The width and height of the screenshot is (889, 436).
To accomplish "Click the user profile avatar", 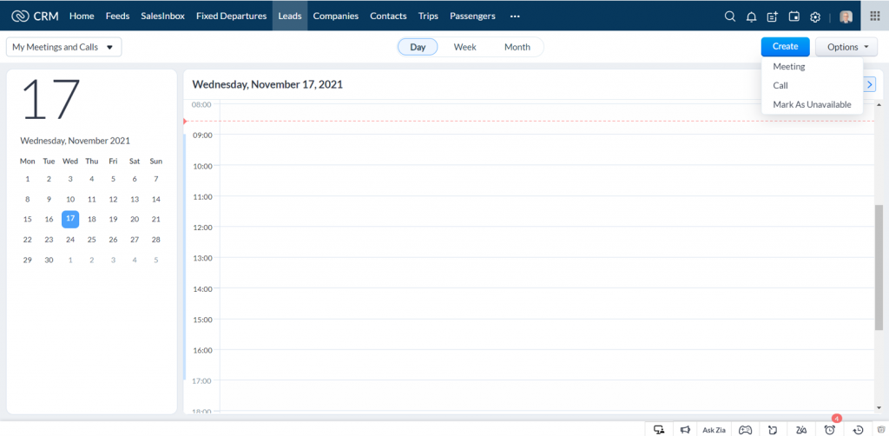I will tap(846, 17).
